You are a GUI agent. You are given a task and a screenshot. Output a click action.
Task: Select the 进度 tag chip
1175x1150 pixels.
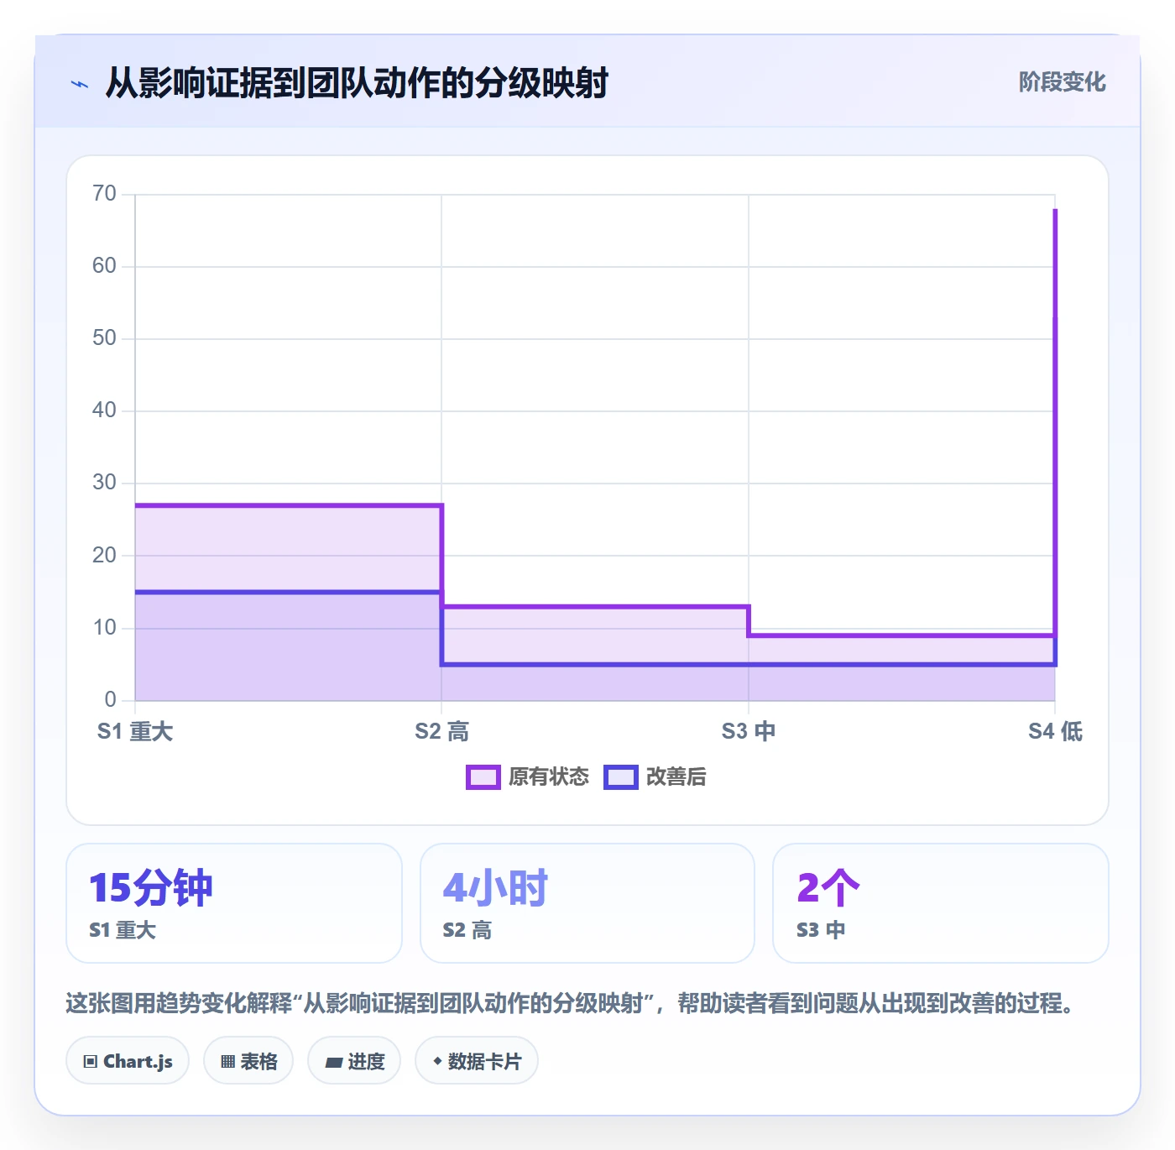tap(354, 1061)
